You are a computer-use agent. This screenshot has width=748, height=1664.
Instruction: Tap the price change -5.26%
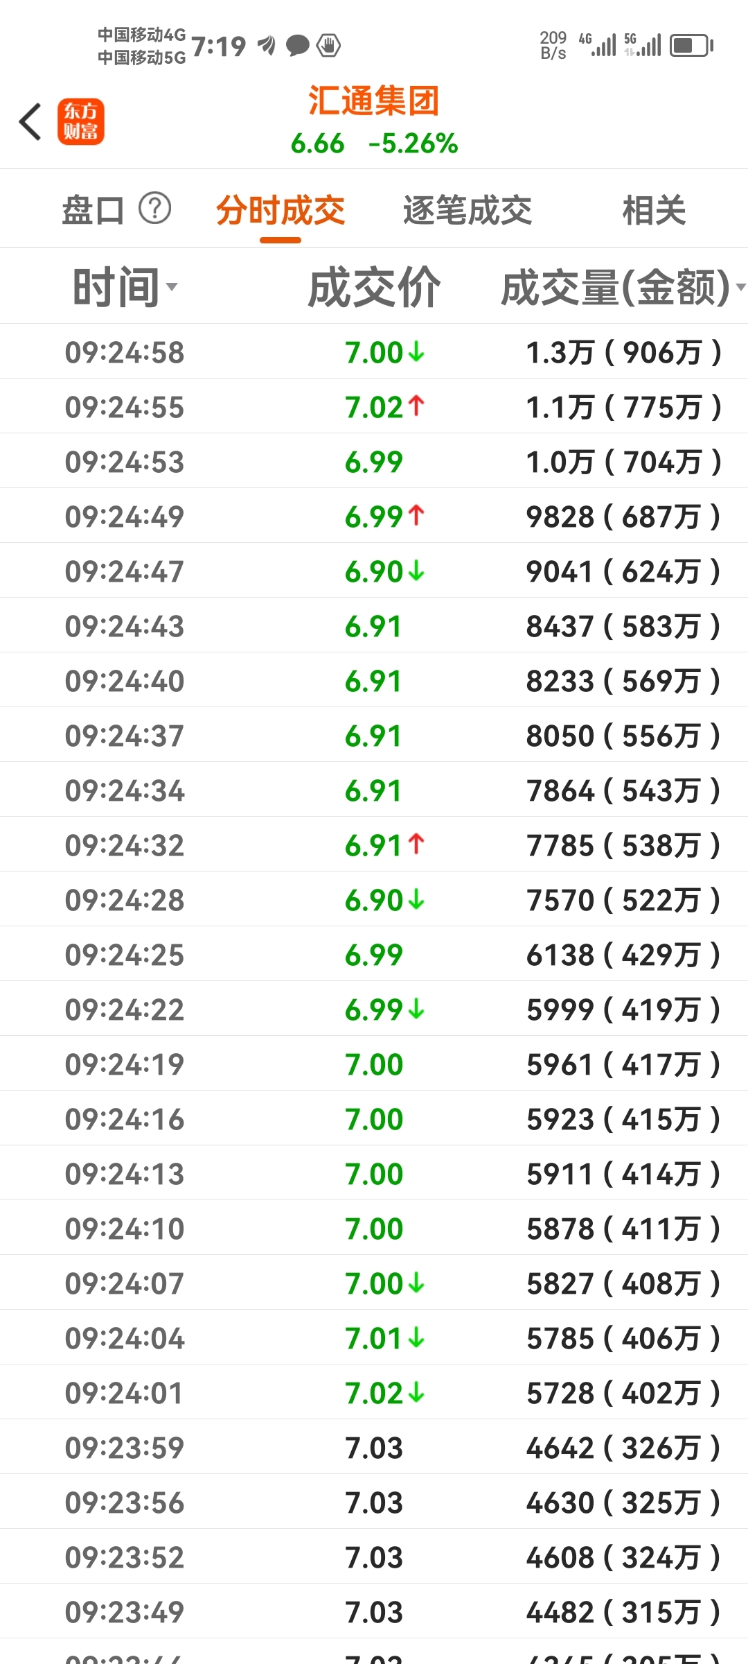click(413, 144)
